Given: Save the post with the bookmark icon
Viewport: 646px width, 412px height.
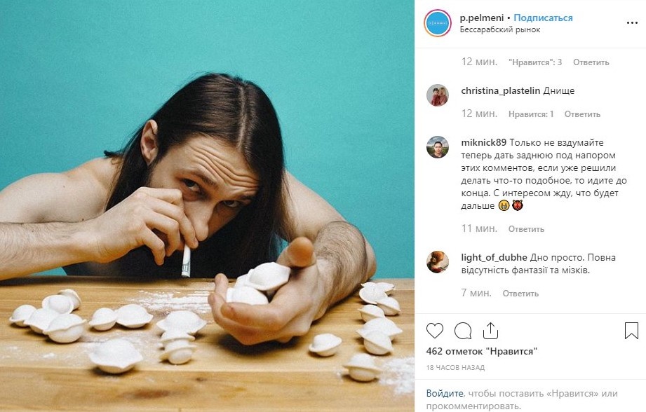Looking at the screenshot, I should pos(631,331).
